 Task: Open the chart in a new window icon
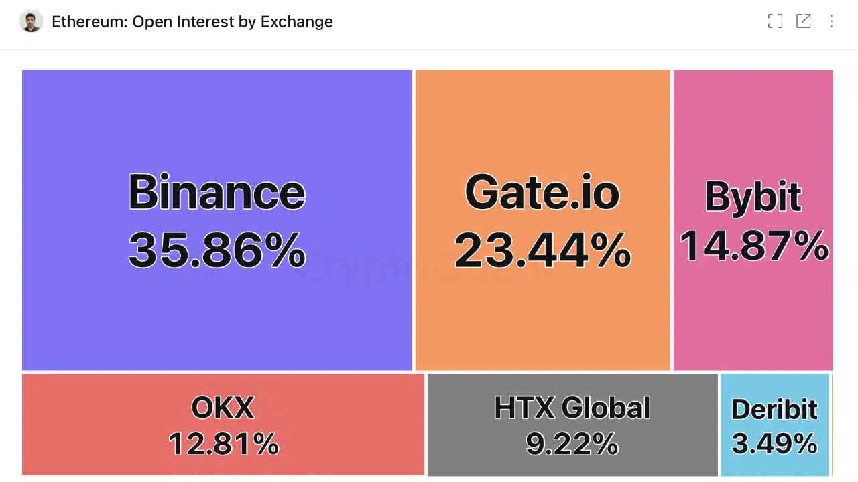coord(804,21)
